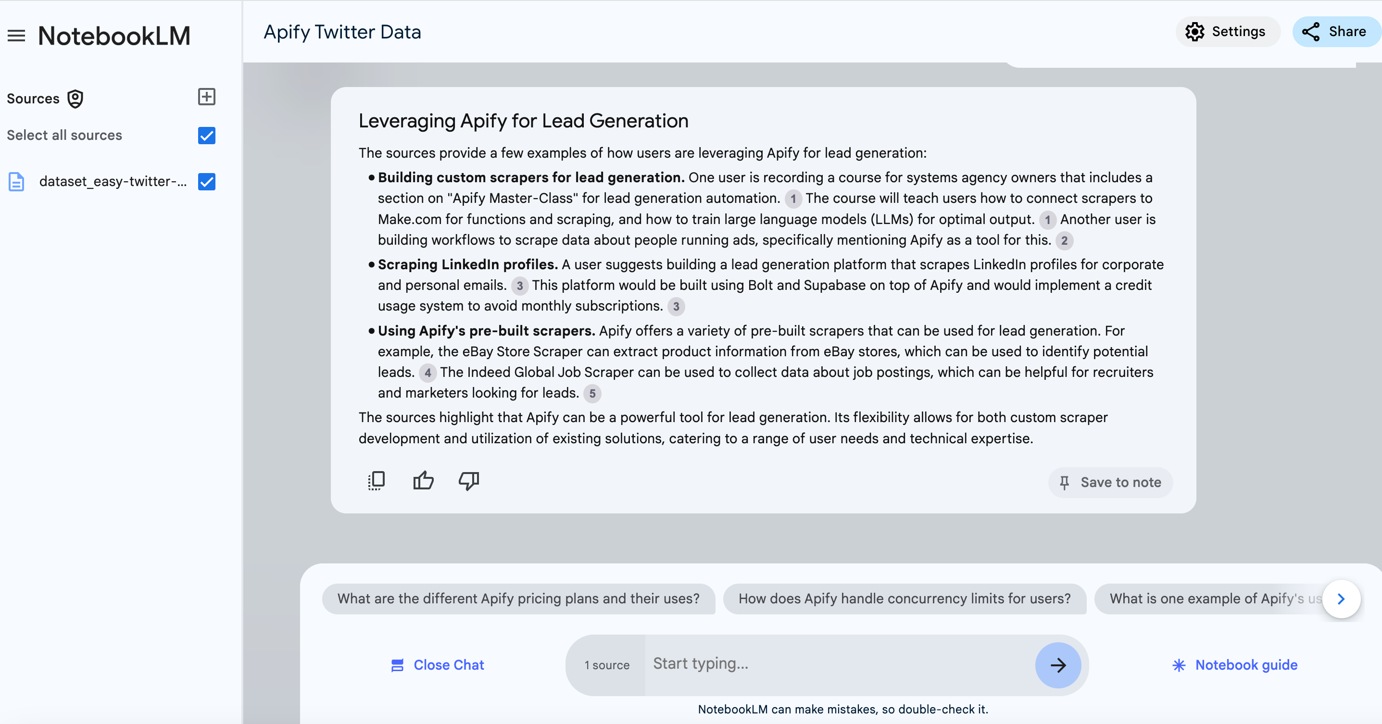Copy the response with copy icon

[376, 481]
